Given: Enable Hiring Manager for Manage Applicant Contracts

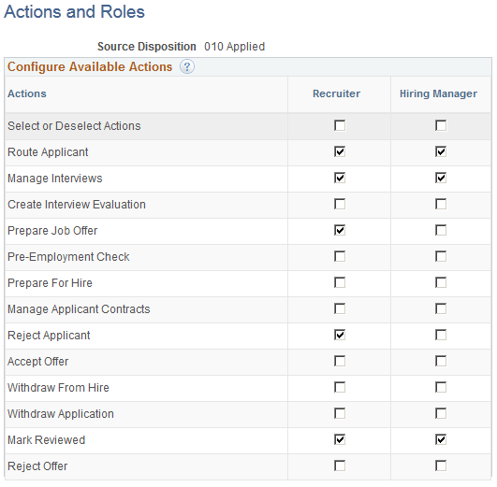Looking at the screenshot, I should point(441,308).
